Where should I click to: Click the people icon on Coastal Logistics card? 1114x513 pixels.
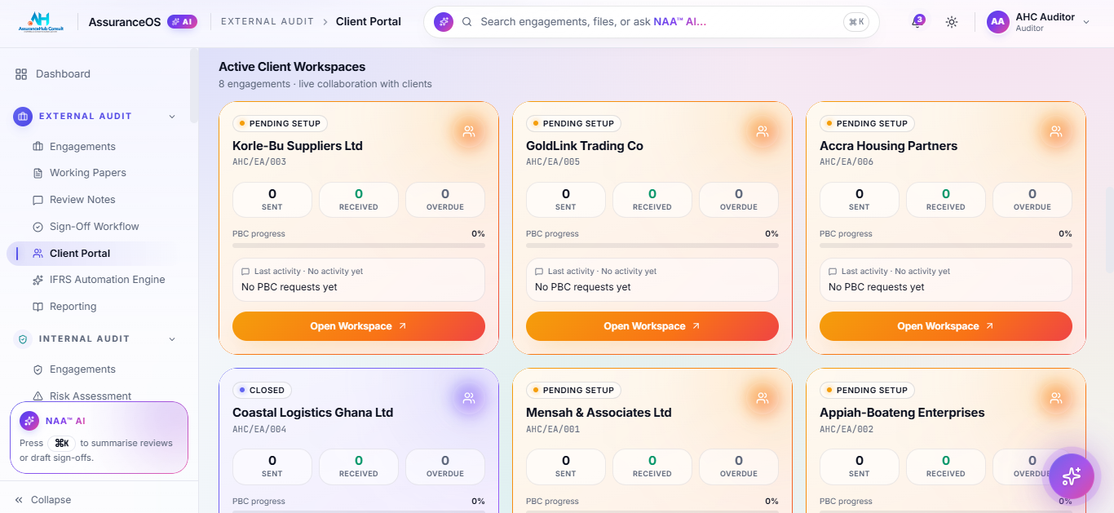[469, 398]
